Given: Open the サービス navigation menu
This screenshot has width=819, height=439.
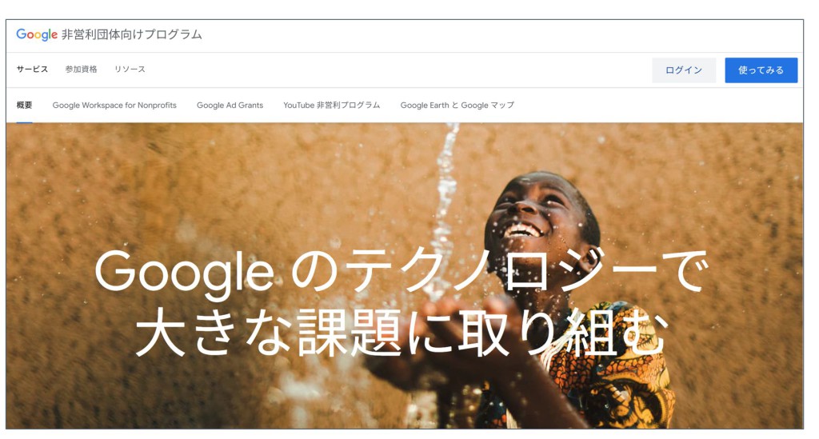Looking at the screenshot, I should (32, 70).
